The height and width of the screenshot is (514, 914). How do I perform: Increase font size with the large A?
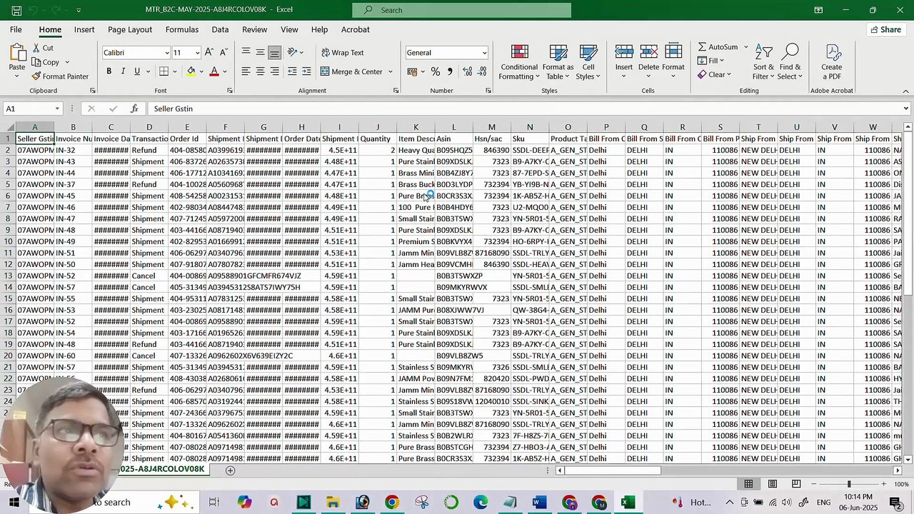coord(209,52)
